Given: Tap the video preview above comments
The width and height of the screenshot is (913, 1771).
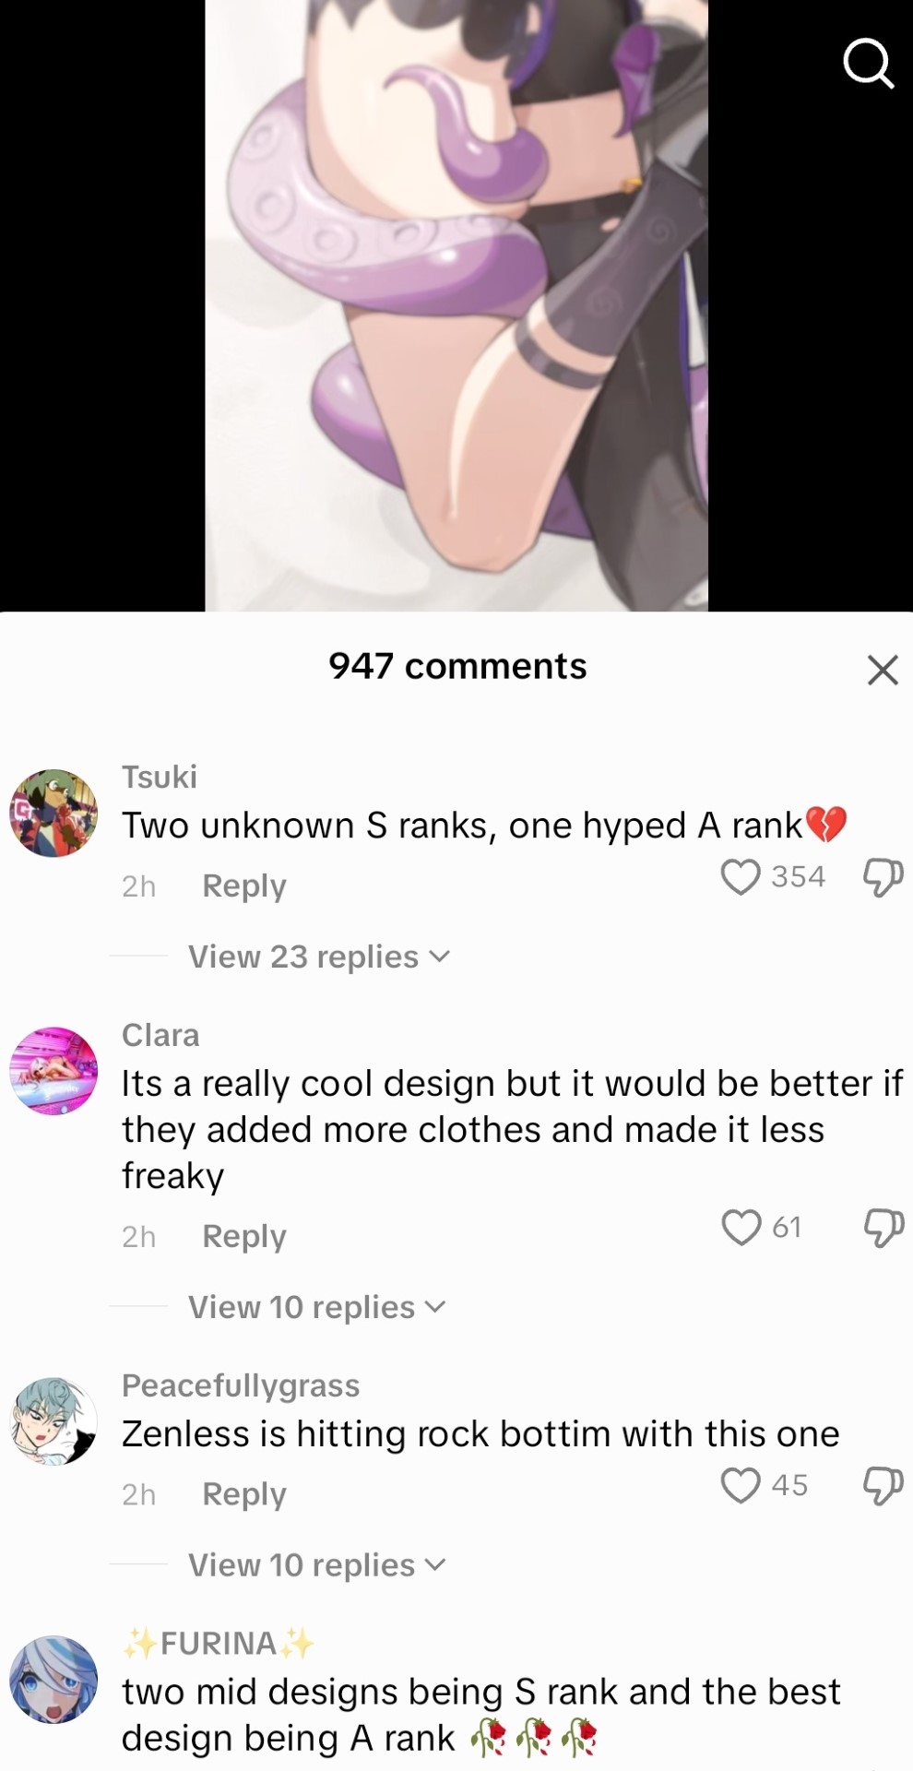Looking at the screenshot, I should [x=456, y=305].
